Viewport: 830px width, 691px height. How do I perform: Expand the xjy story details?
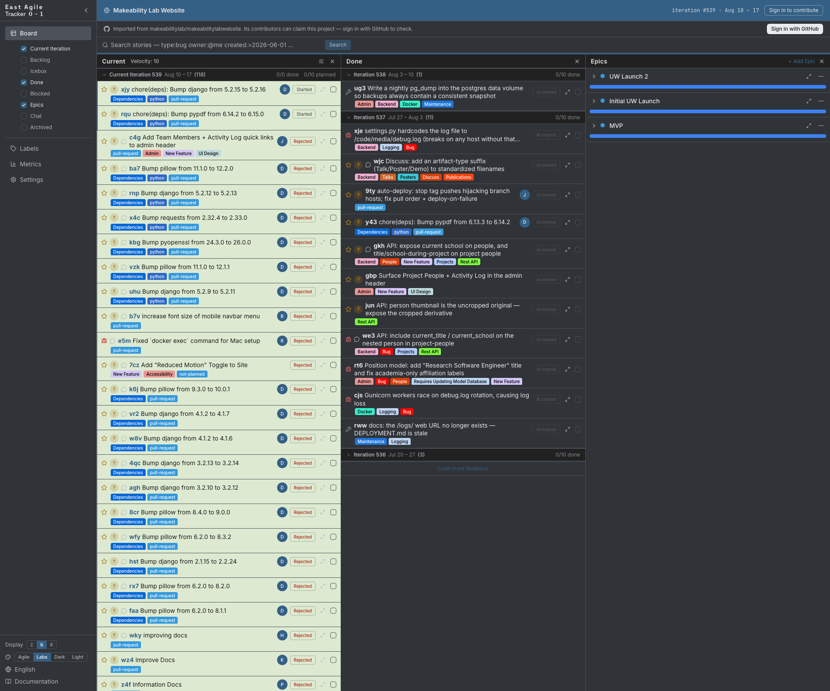pyautogui.click(x=323, y=89)
